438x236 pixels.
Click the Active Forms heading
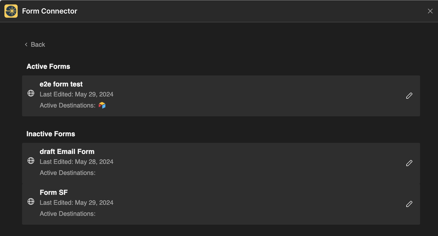[x=48, y=66]
